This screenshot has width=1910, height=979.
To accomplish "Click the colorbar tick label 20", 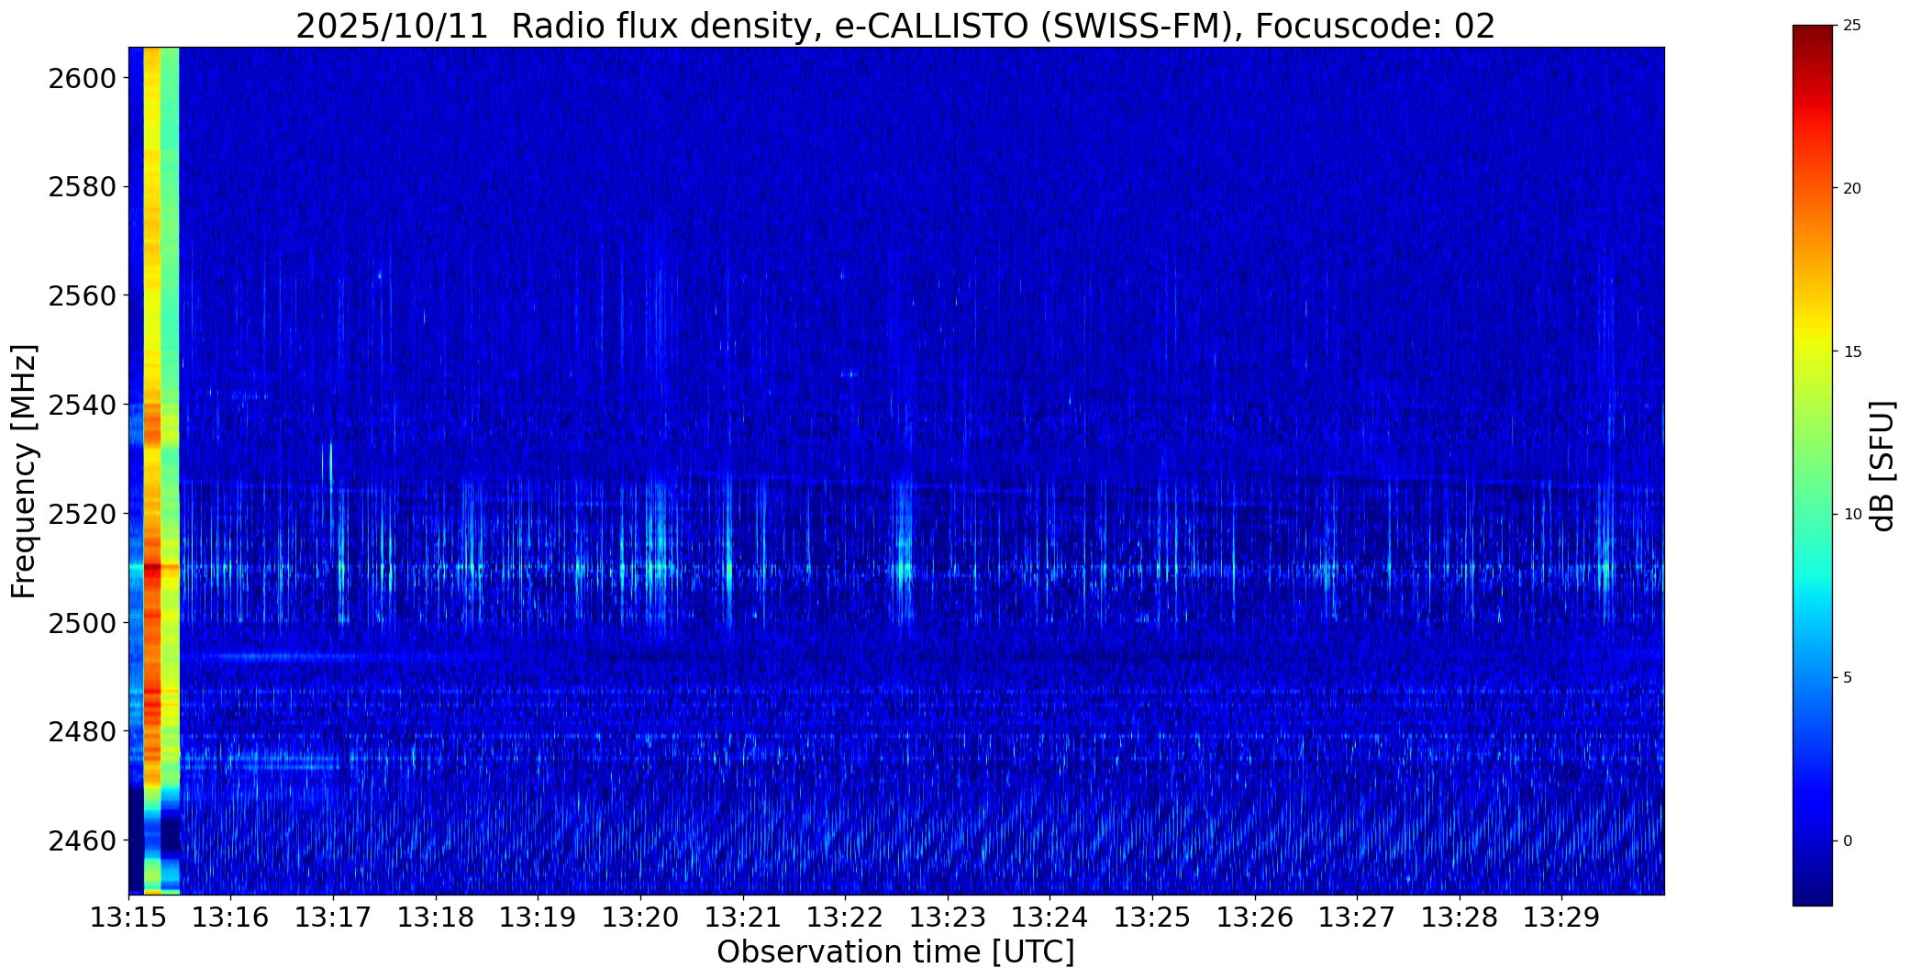I will click(1852, 188).
